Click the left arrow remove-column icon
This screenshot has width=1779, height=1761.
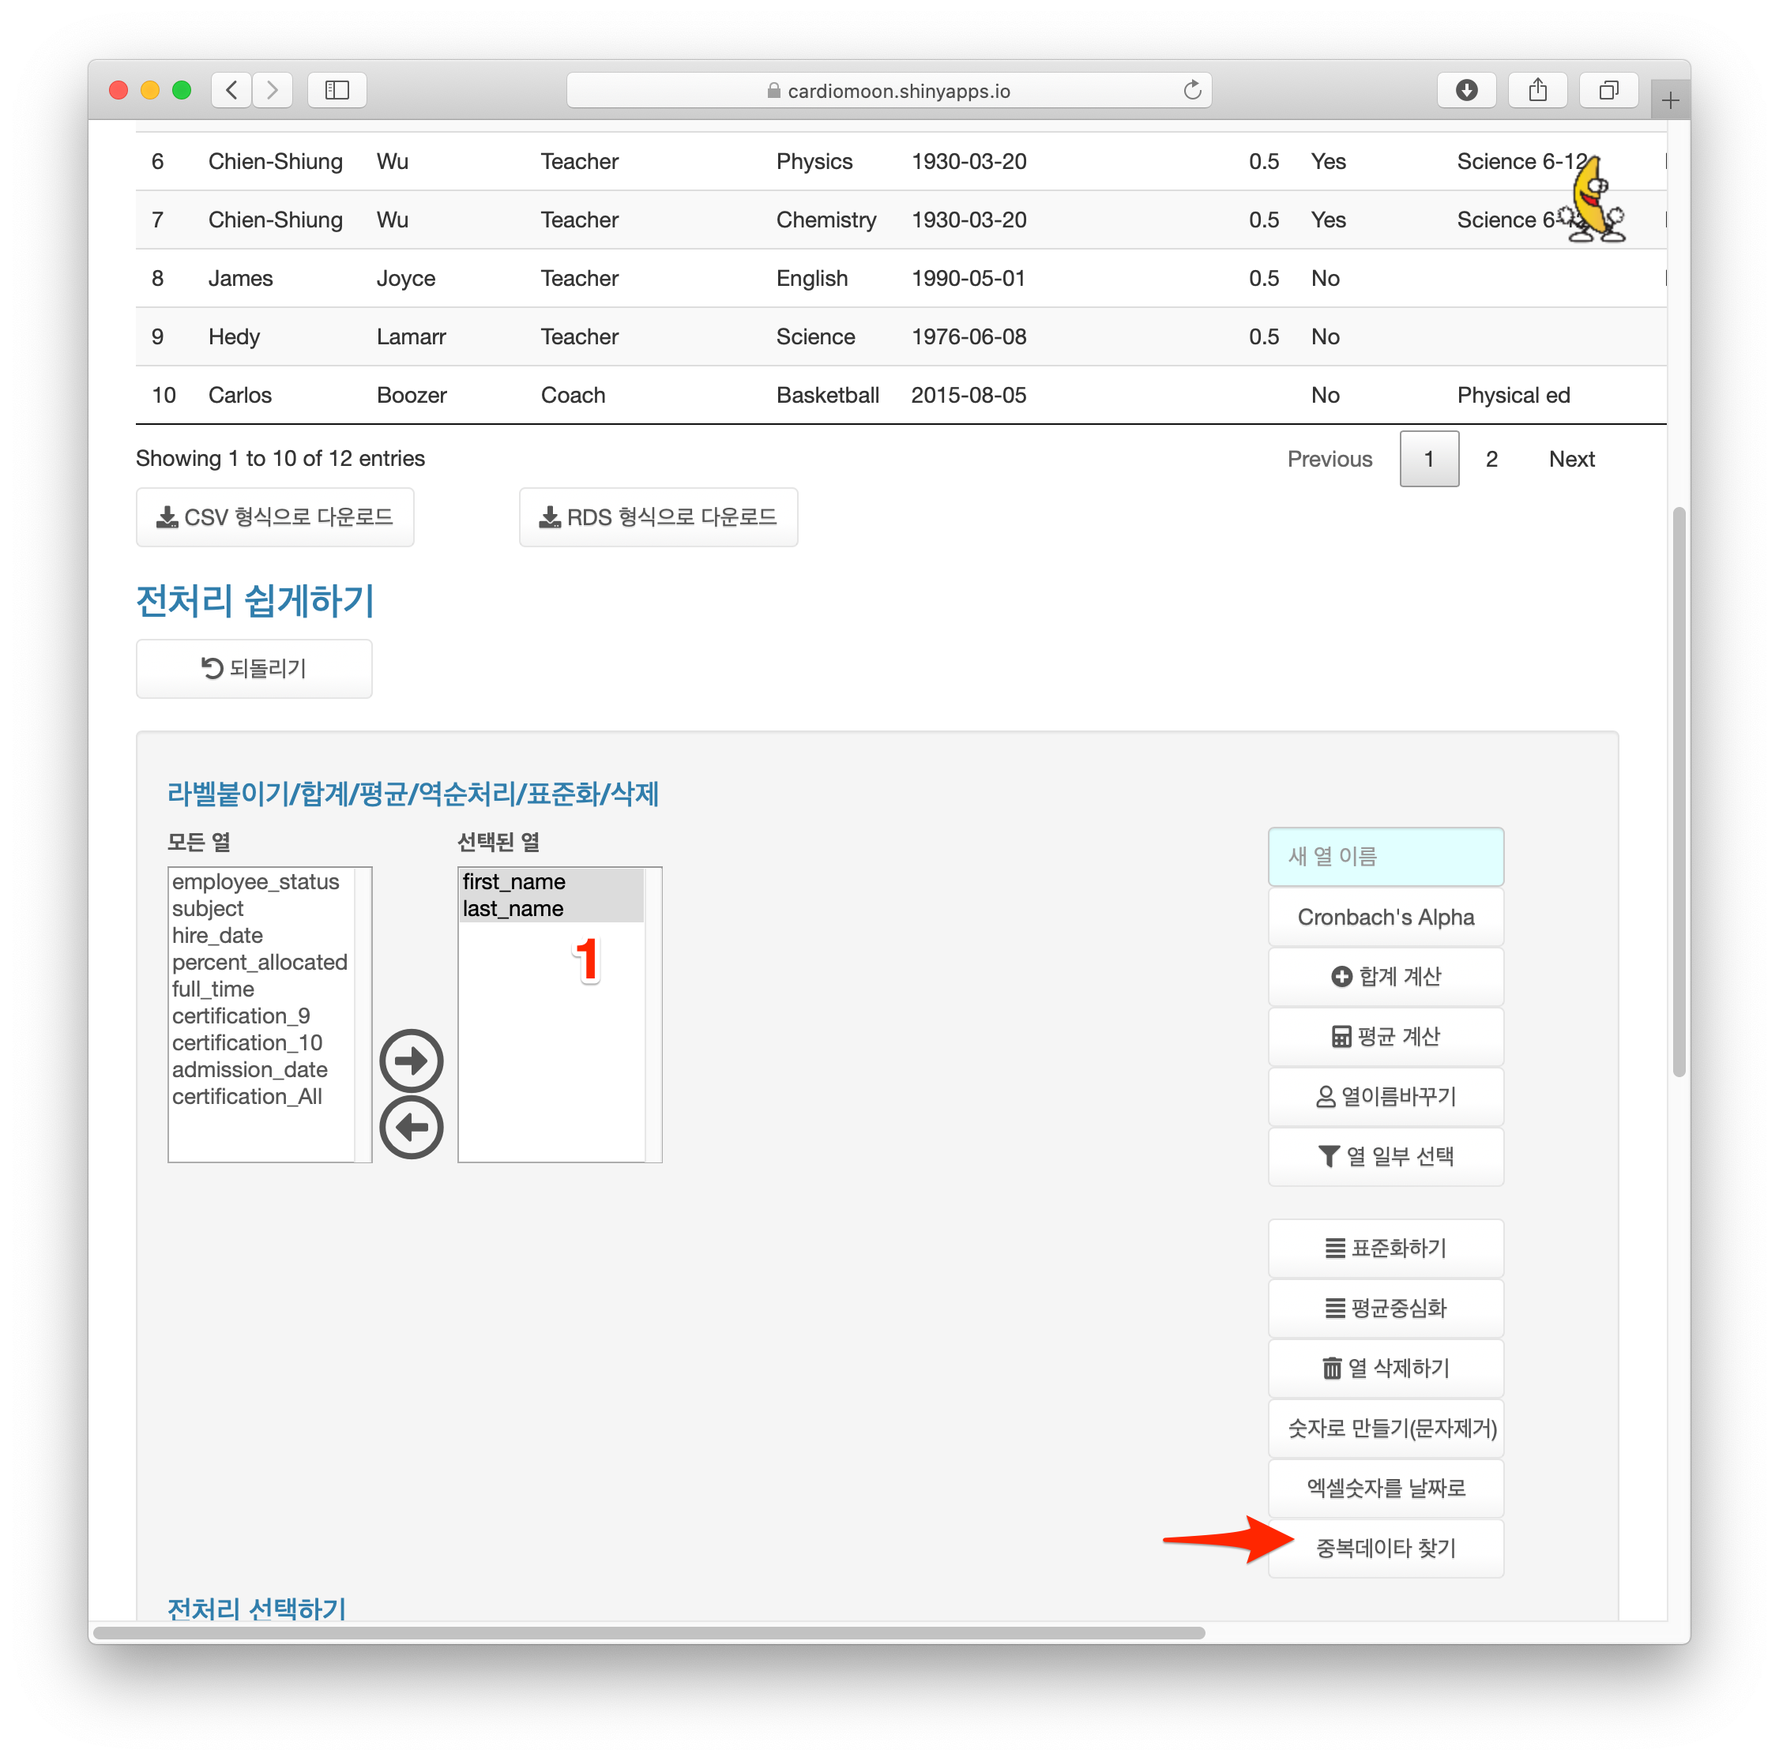click(x=412, y=1127)
